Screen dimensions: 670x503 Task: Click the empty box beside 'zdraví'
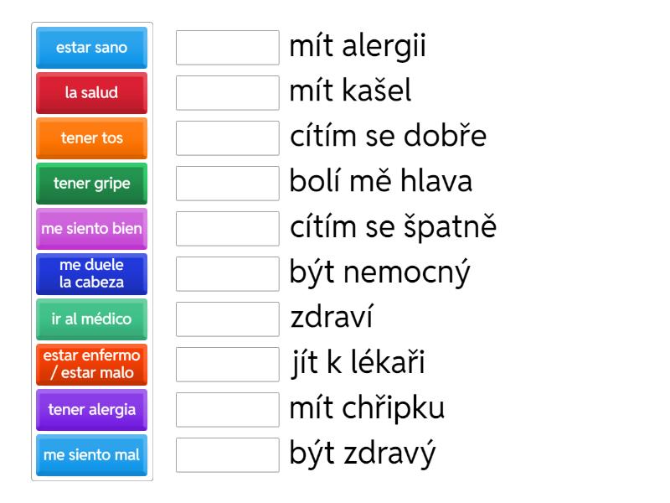(228, 319)
